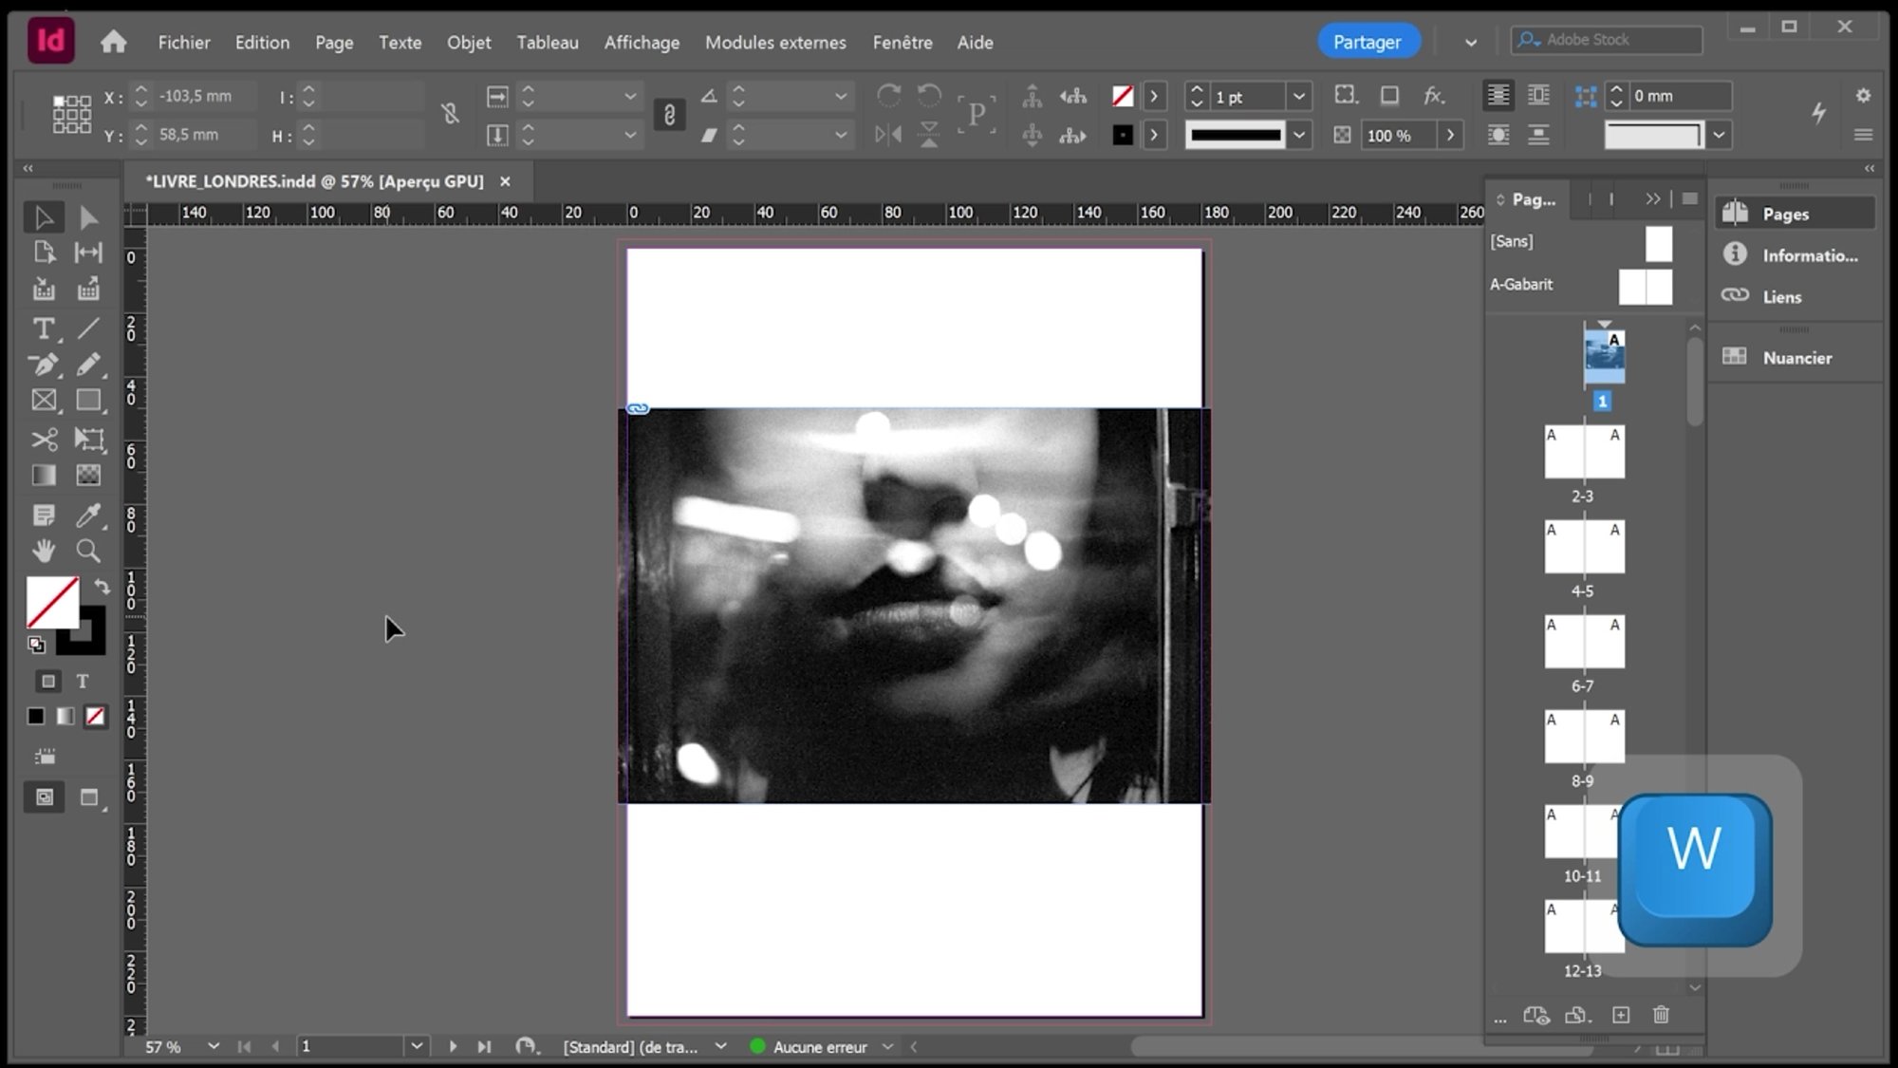Expand the zoom level dropdown
1898x1068 pixels.
coord(213,1046)
